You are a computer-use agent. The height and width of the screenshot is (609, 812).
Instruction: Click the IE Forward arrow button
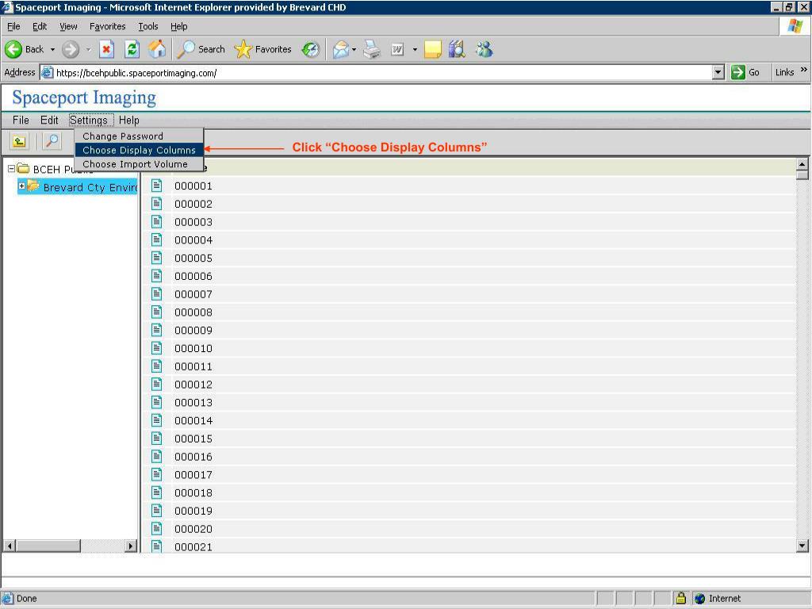pyautogui.click(x=71, y=49)
